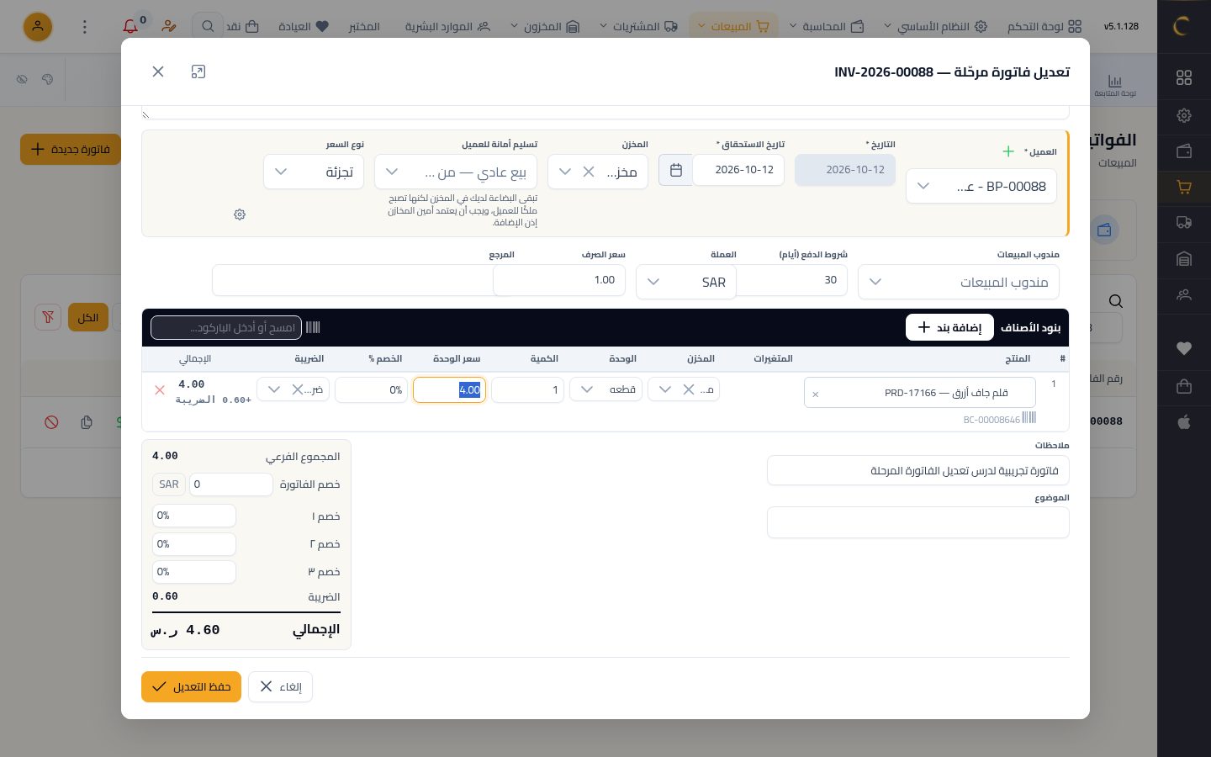Click the إضافة بند add item button
This screenshot has width=1211, height=757.
949,327
